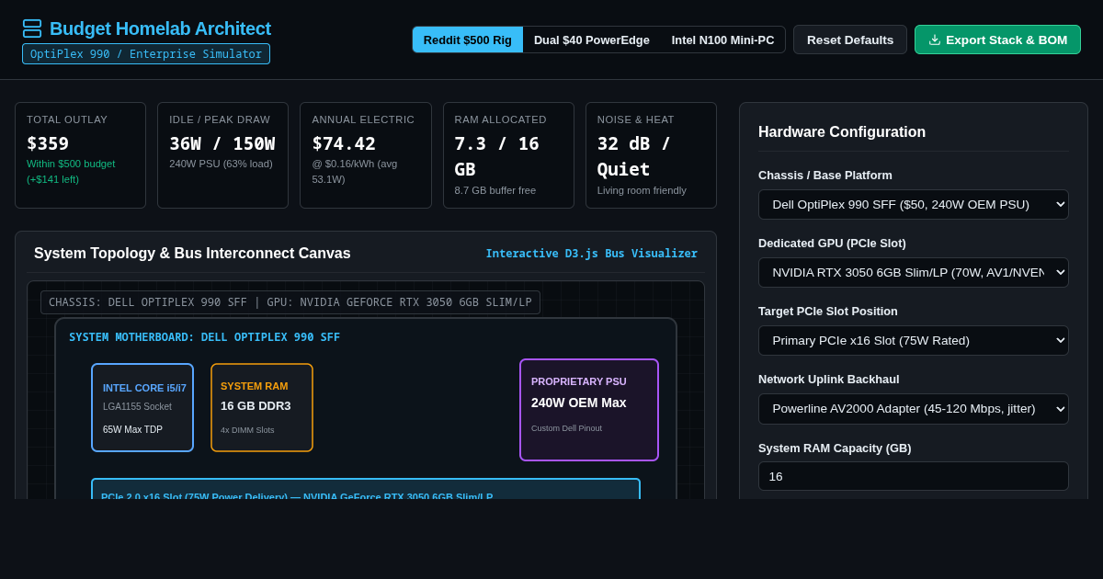1103x579 pixels.
Task: Click the System RAM Capacity input field
Action: (914, 476)
